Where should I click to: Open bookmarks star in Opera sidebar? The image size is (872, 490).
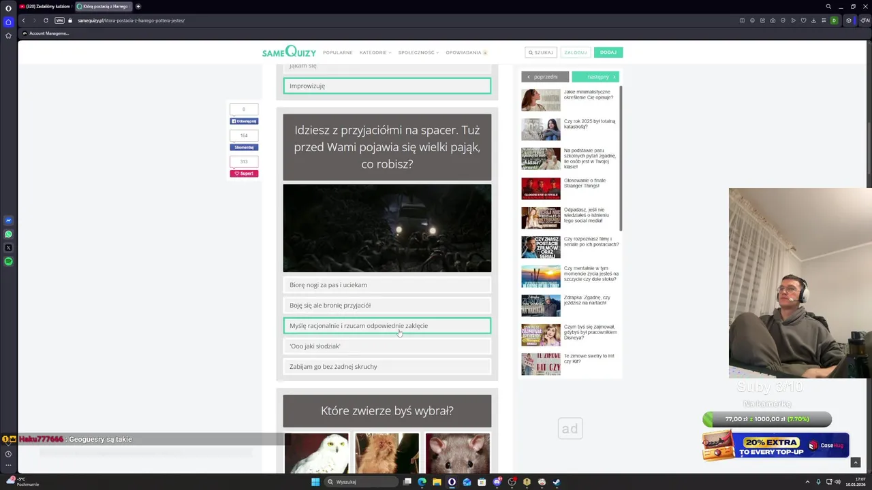pos(8,35)
